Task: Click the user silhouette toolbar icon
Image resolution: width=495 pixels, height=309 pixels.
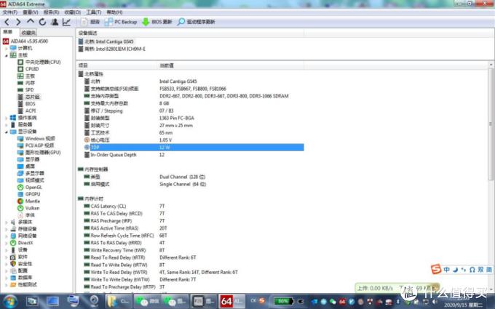Action: point(55,22)
